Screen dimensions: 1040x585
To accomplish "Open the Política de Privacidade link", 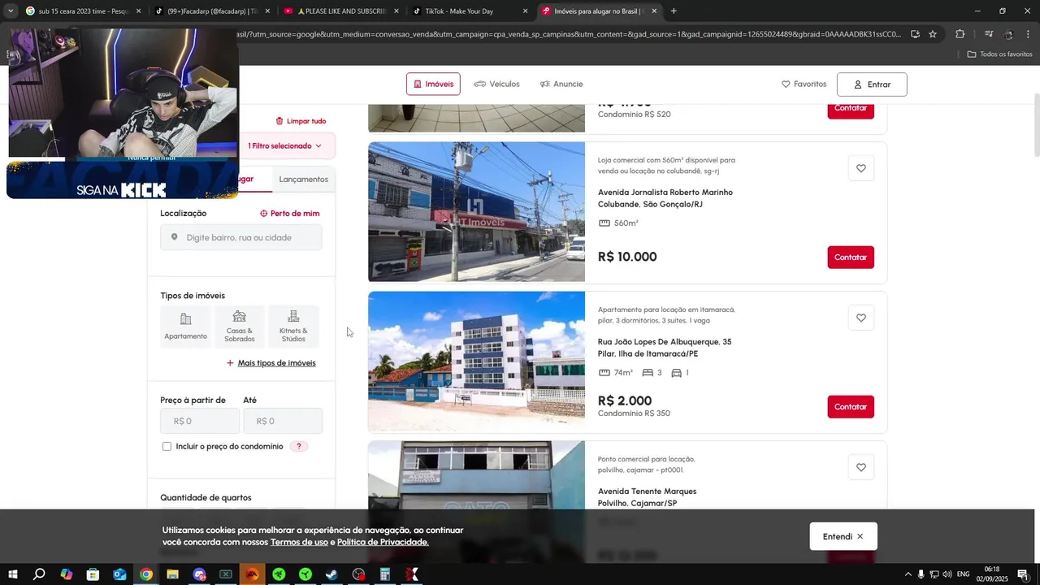I will pyautogui.click(x=383, y=542).
